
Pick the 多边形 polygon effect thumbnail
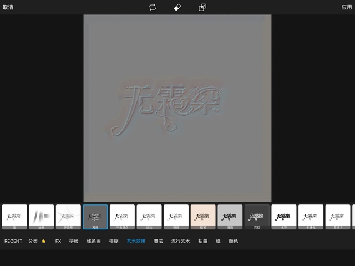(x=68, y=216)
